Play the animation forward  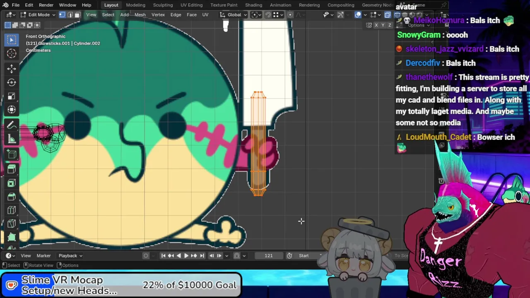186,256
